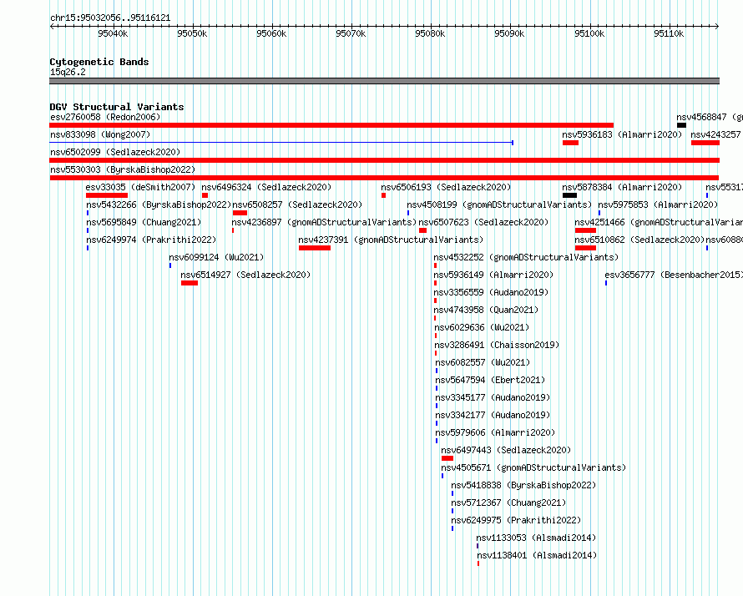Click the chr15:95032056..95116121 coordinates text
The width and height of the screenshot is (743, 596).
(110, 18)
